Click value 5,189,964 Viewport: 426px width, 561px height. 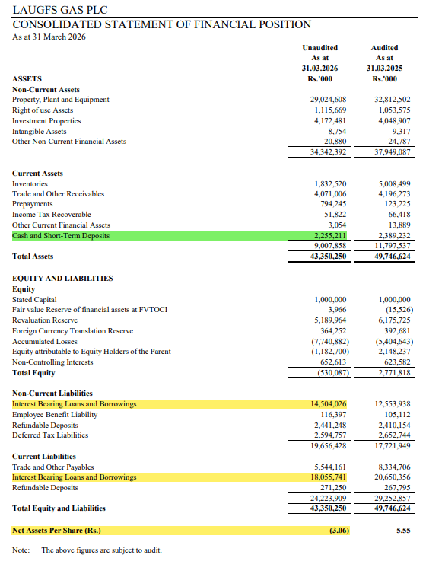330,320
